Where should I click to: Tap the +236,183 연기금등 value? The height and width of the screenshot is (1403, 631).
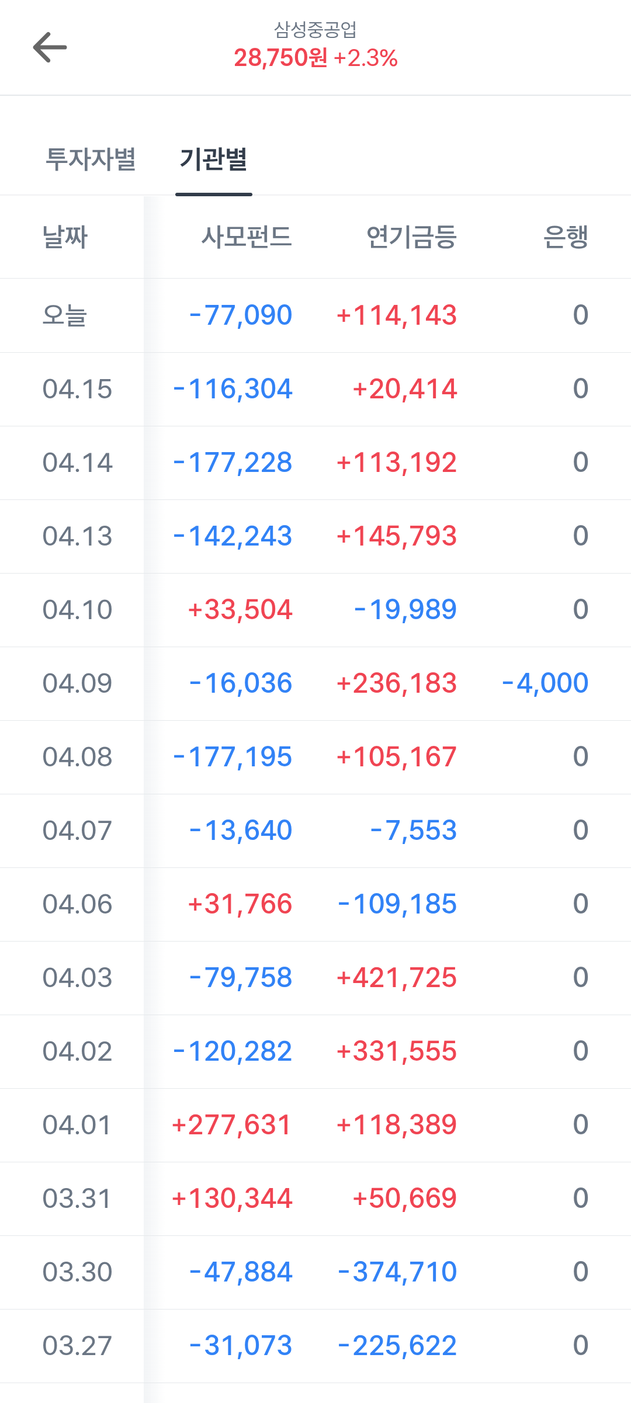pos(397,683)
